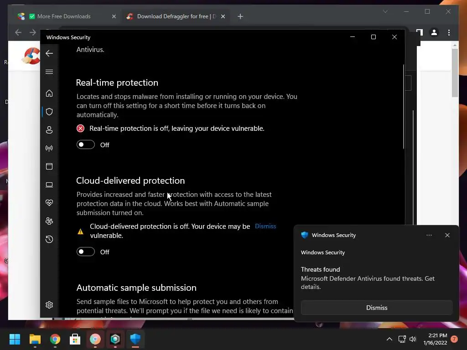The image size is (467, 350).
Task: Open App & browser control icon
Action: [49, 166]
